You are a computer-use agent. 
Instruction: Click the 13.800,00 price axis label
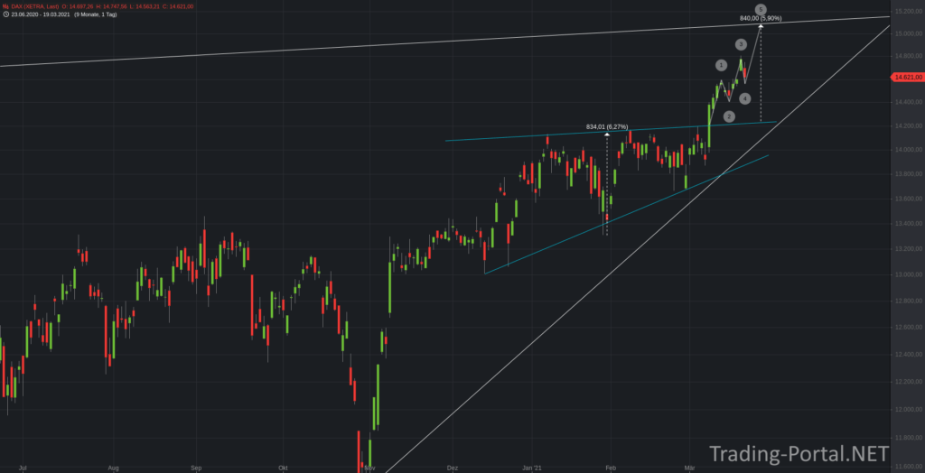(911, 174)
